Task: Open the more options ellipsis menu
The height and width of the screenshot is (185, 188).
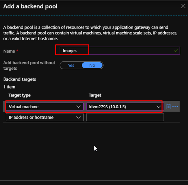Action: click(175, 106)
